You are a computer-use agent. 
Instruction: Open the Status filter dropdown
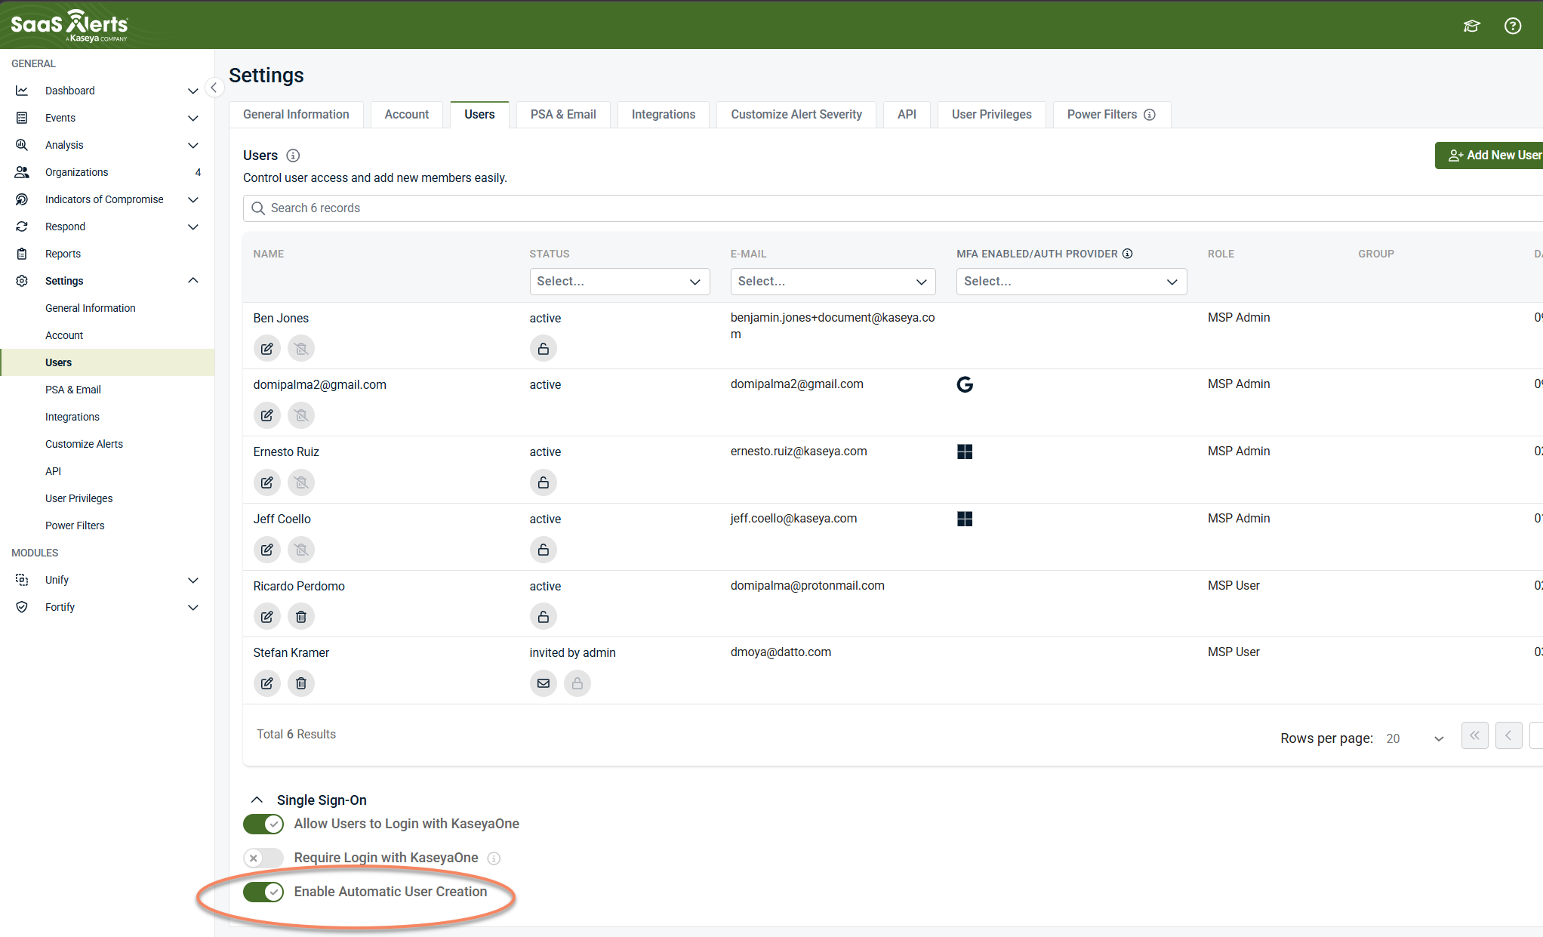pos(620,282)
